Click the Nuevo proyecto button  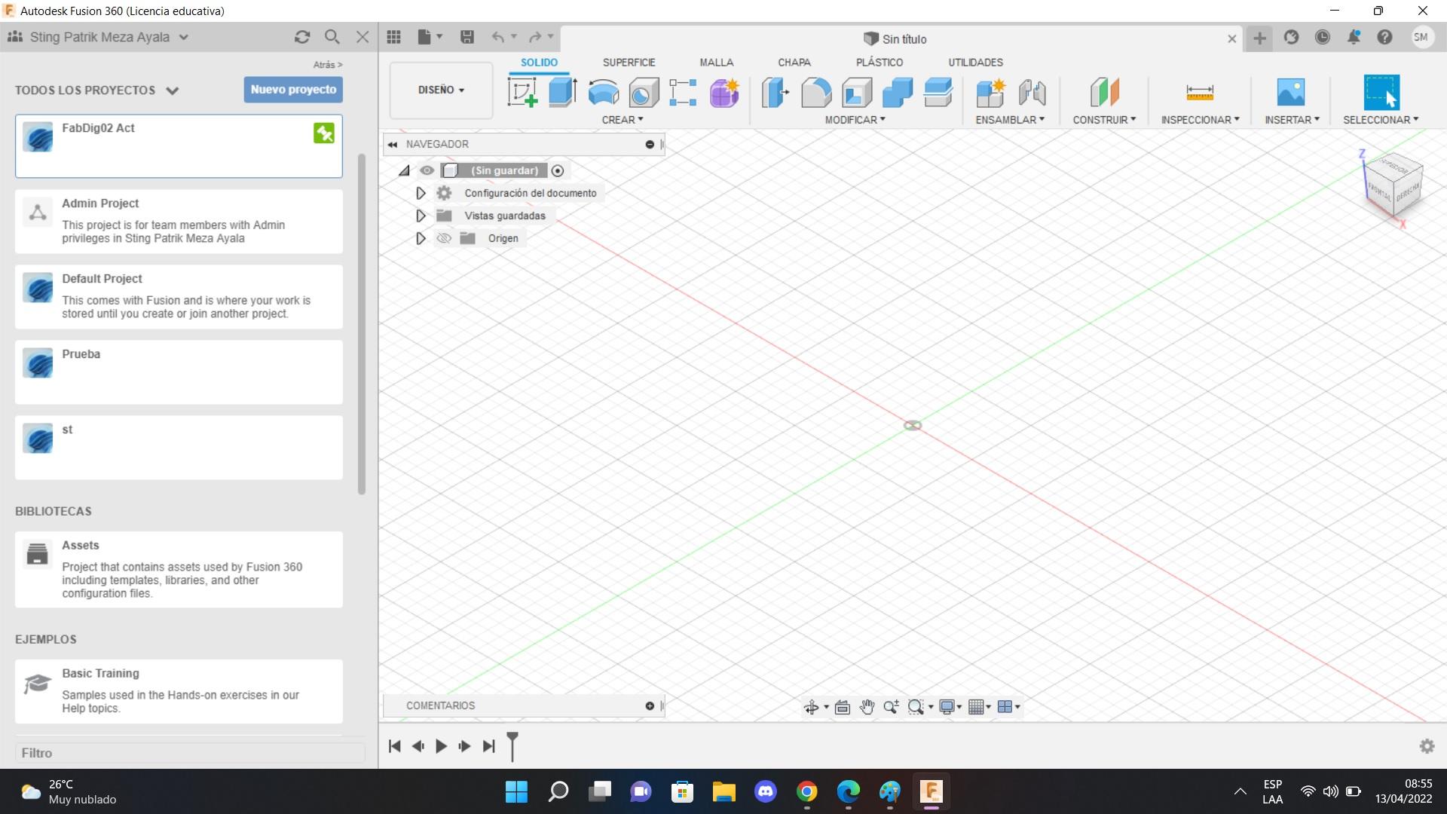[x=293, y=90]
